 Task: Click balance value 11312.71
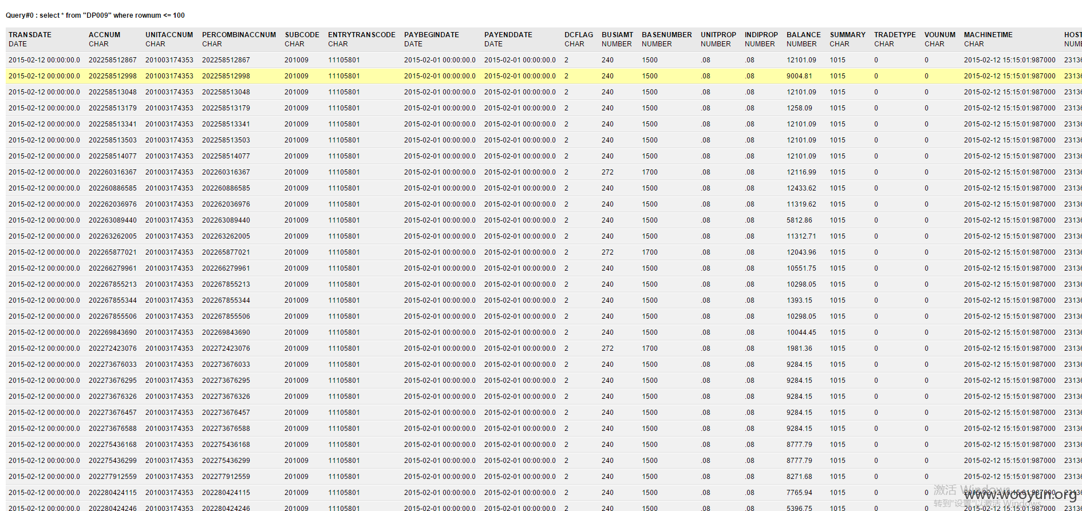click(801, 236)
